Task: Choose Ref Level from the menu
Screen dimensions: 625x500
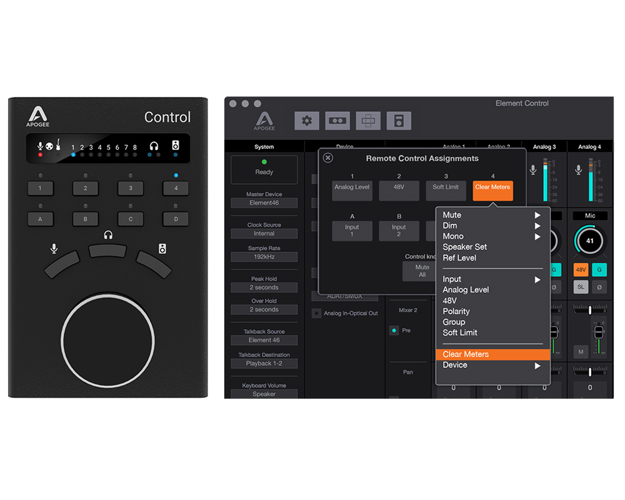Action: tap(492, 258)
